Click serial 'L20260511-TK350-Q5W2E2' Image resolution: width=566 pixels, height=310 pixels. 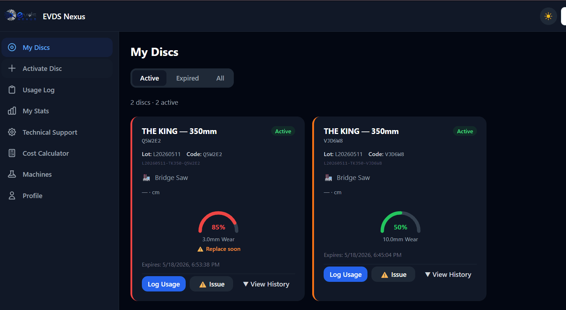click(x=171, y=163)
